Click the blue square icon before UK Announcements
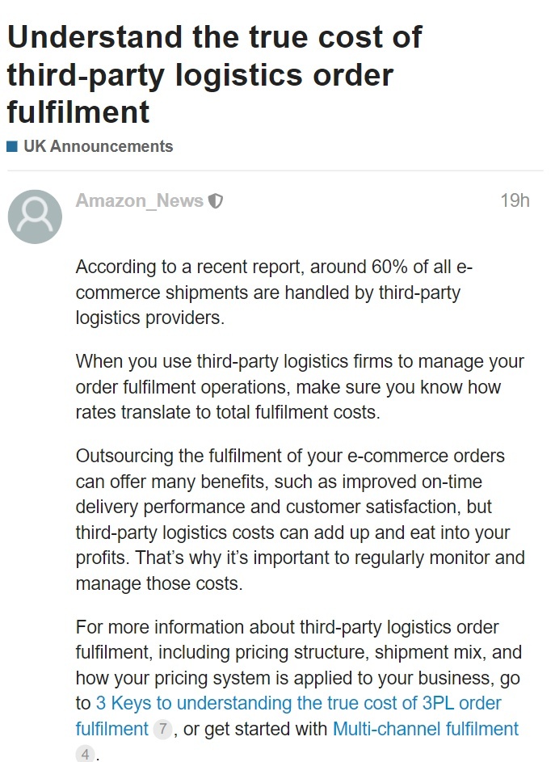 tap(11, 145)
